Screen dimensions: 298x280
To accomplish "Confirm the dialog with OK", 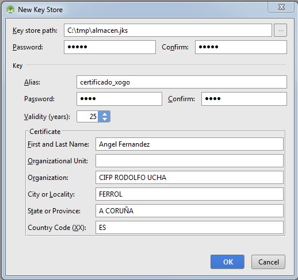I will [x=227, y=262].
